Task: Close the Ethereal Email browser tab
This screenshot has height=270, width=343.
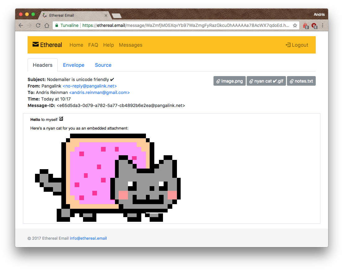Action: [106, 15]
